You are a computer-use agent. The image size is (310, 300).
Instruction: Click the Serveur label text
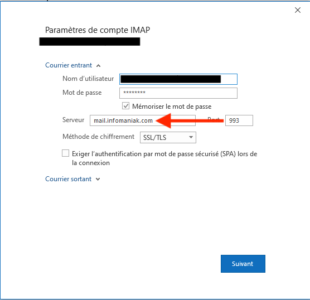[74, 120]
